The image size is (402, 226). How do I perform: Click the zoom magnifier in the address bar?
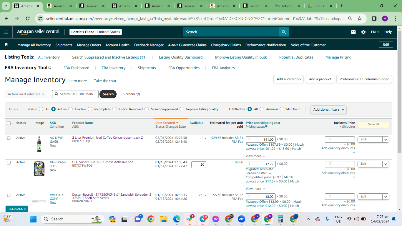point(350,19)
